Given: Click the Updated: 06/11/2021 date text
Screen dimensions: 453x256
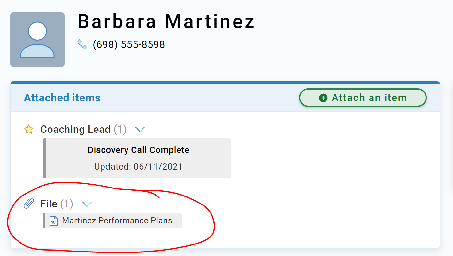Looking at the screenshot, I should coord(138,167).
